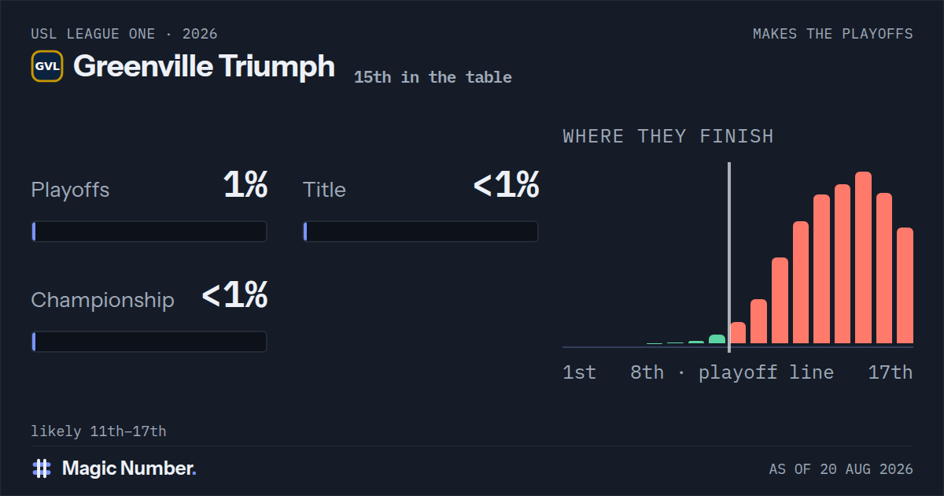Open the Magic Number brand link
This screenshot has height=496, width=944.
point(114,468)
